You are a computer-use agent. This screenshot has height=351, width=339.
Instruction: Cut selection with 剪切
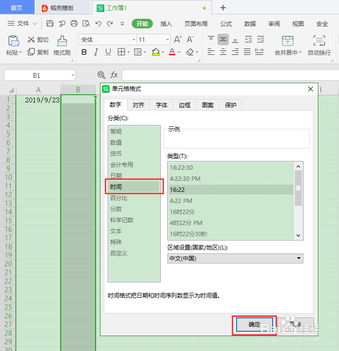(x=38, y=39)
